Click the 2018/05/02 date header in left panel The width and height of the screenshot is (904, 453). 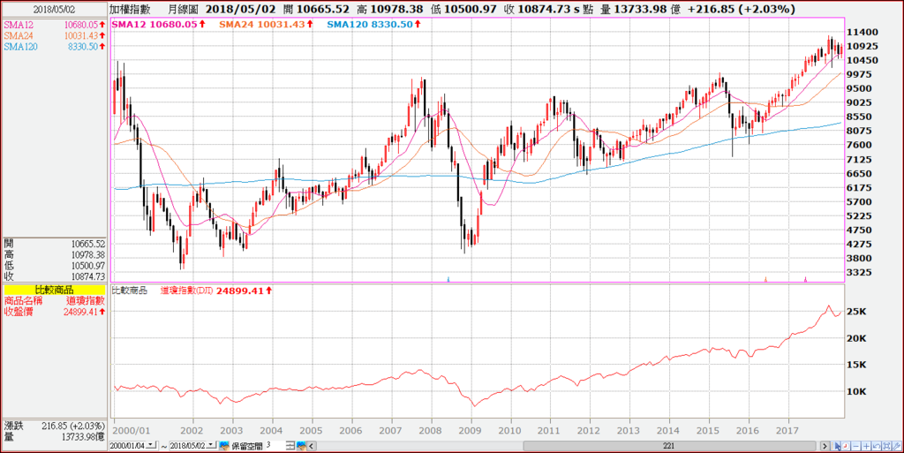tap(54, 10)
